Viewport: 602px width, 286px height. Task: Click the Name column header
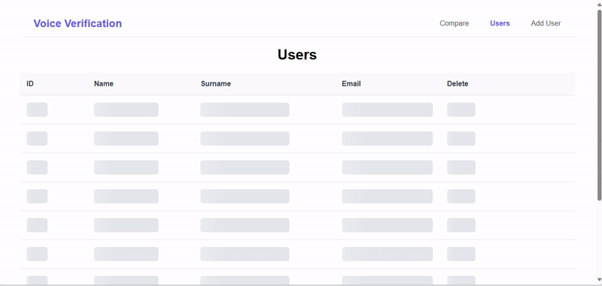pyautogui.click(x=104, y=83)
